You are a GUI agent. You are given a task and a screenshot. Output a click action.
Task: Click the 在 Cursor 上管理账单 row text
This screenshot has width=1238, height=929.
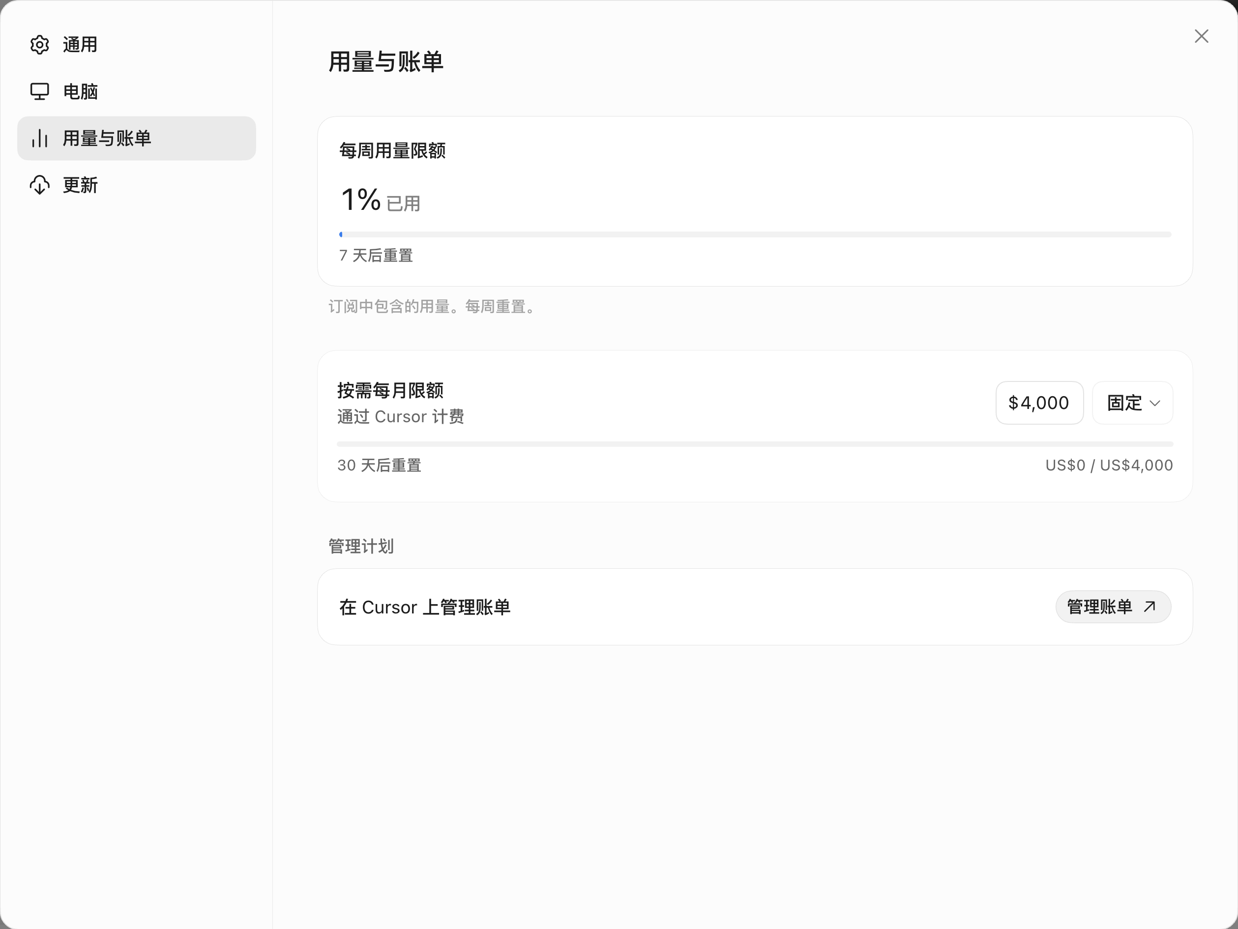tap(425, 607)
